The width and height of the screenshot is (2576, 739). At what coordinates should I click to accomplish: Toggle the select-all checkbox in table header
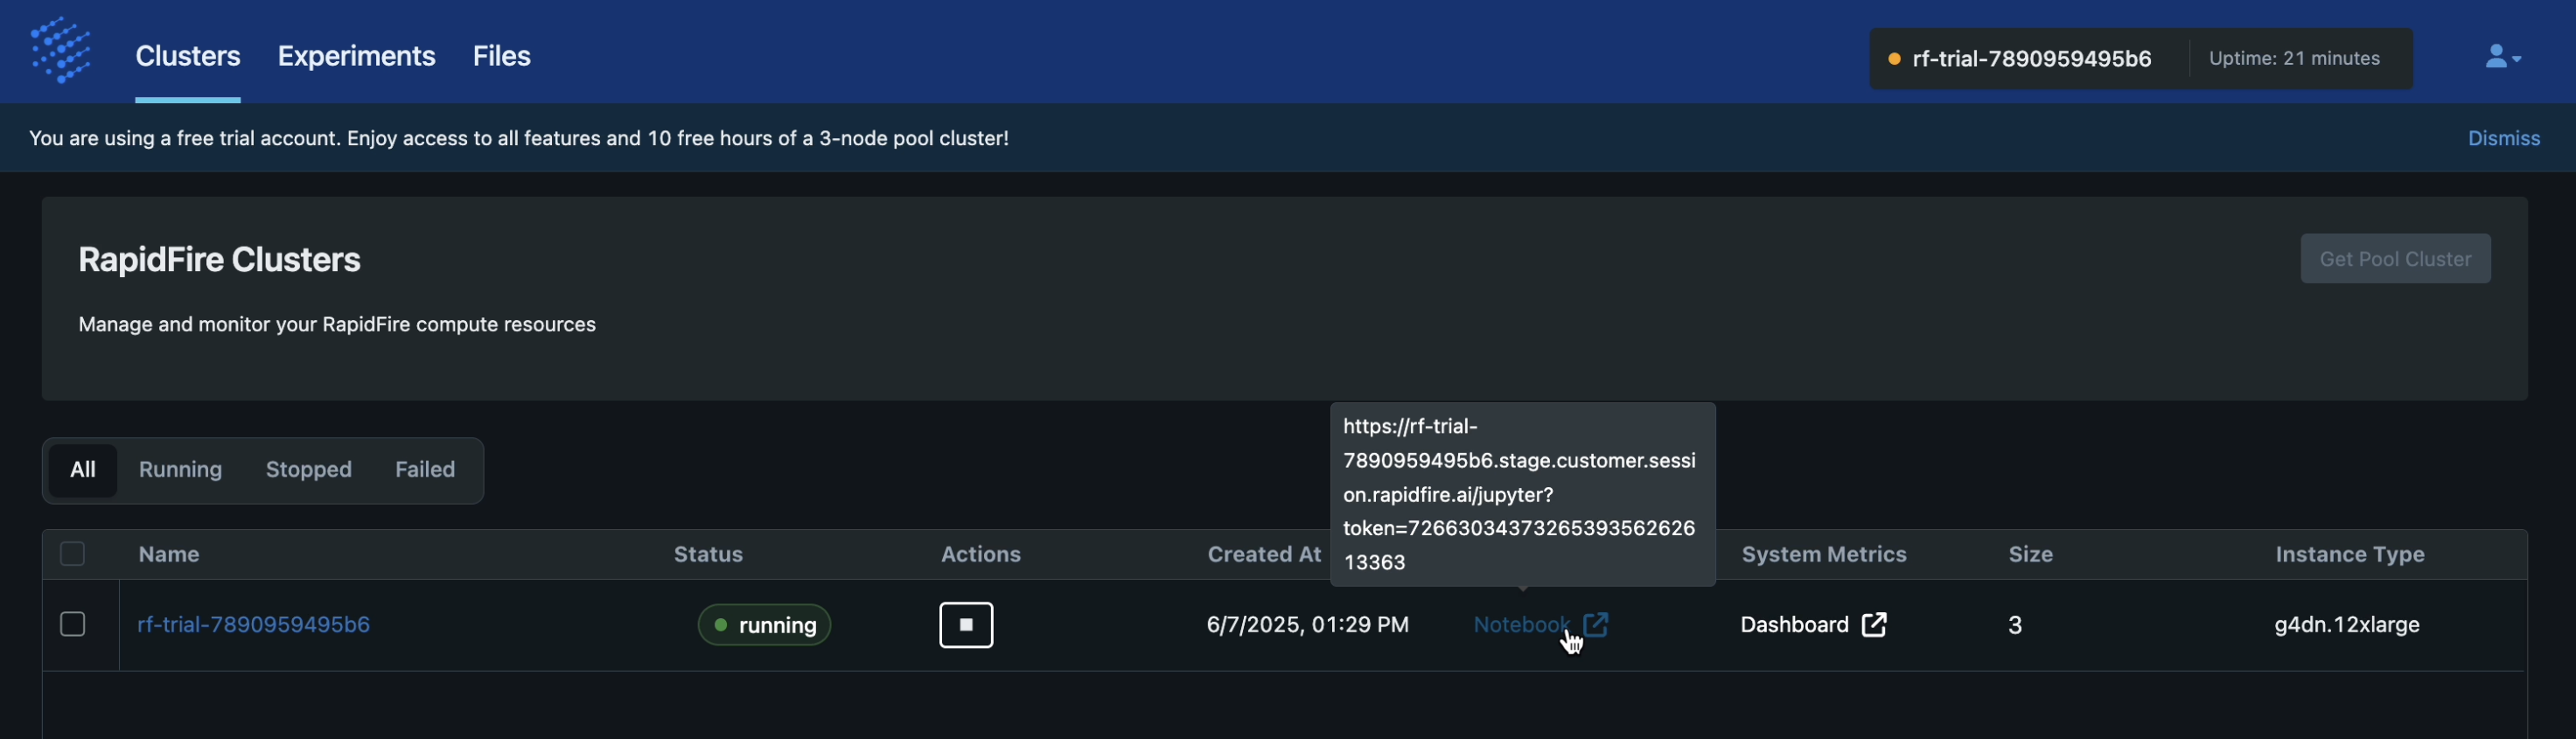point(72,554)
